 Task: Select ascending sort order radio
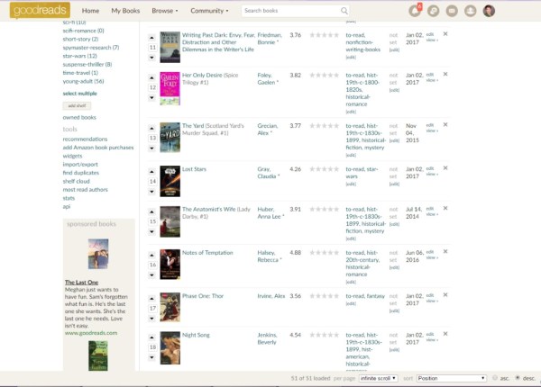pyautogui.click(x=495, y=378)
